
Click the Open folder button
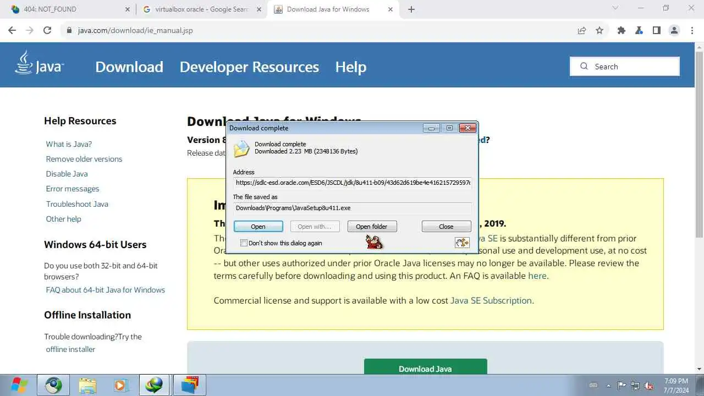click(x=372, y=227)
